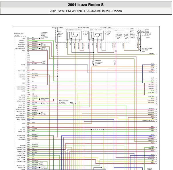Click the "PINS NOT USED" note
The image size is (173, 170).
pos(19,34)
